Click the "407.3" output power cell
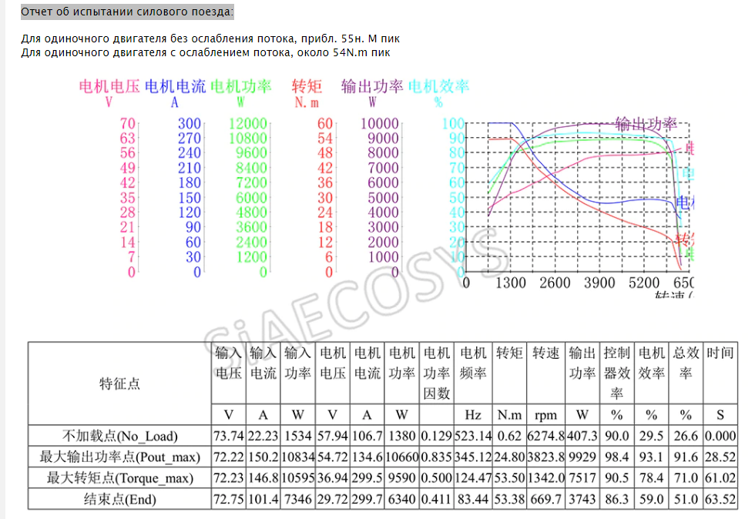 (x=582, y=436)
